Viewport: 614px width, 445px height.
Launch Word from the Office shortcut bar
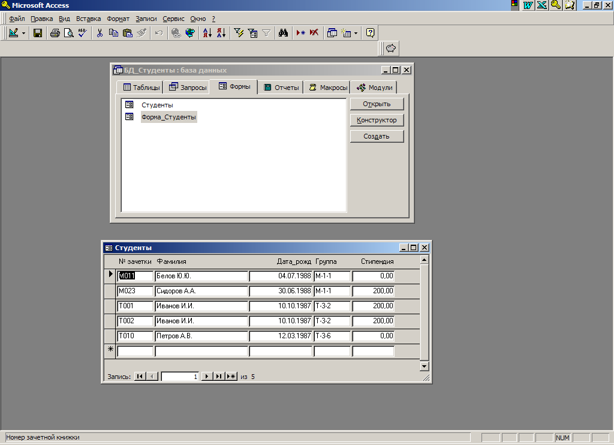(x=528, y=5)
